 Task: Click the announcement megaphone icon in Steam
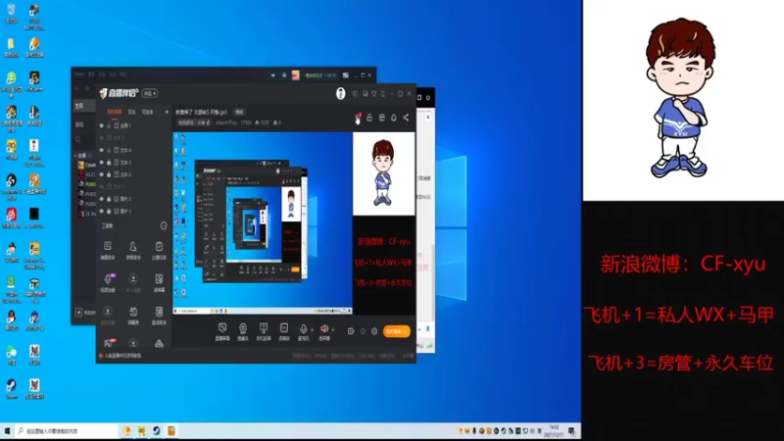pos(273,75)
